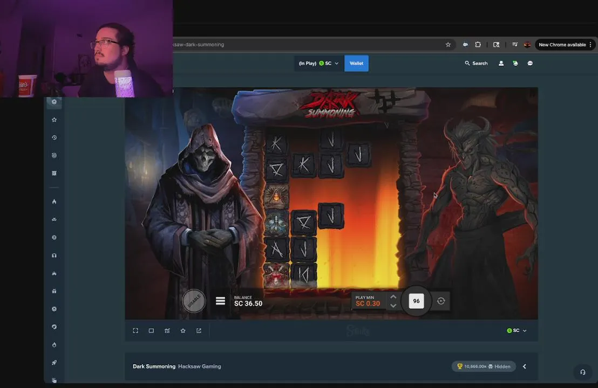Open live stats chart icon

(167, 330)
